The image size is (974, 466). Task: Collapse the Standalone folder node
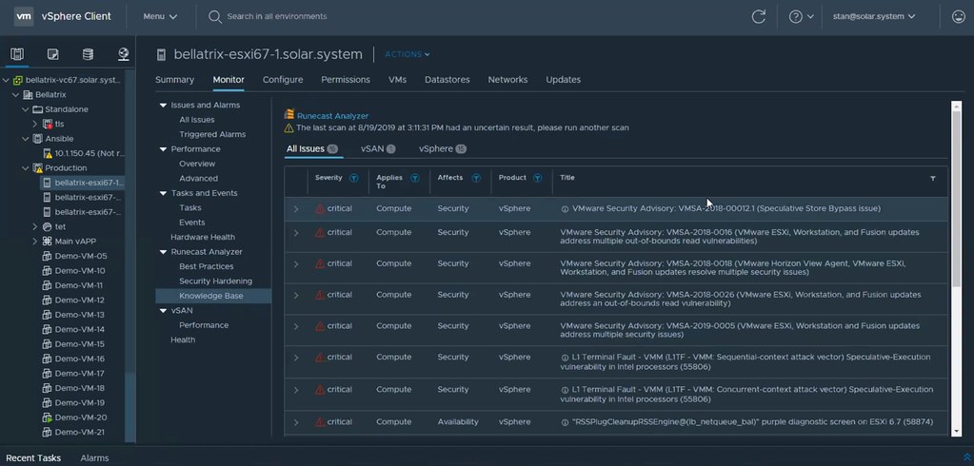pos(26,109)
